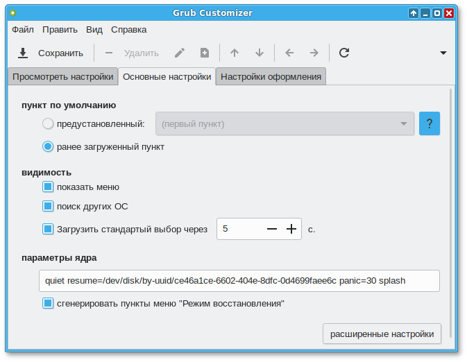
Task: Click the vertical scrollbar on the right
Action: pyautogui.click(x=451, y=213)
